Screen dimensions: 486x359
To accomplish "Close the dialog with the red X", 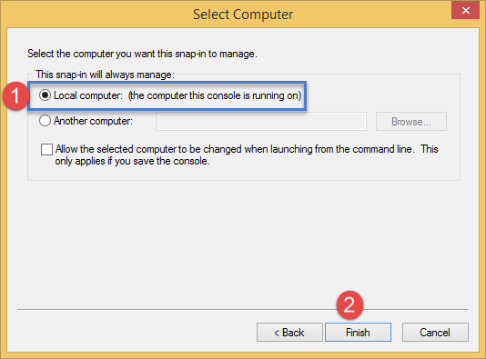I will point(466,11).
